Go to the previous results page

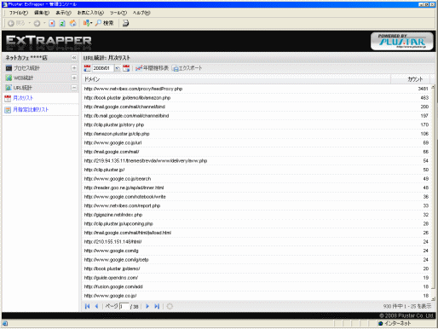tap(96, 306)
